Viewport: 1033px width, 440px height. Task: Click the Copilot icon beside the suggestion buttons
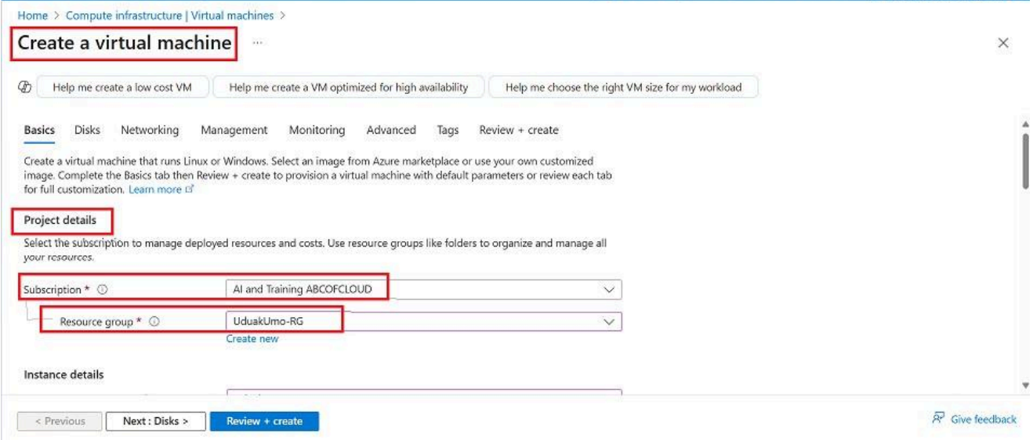(x=24, y=88)
